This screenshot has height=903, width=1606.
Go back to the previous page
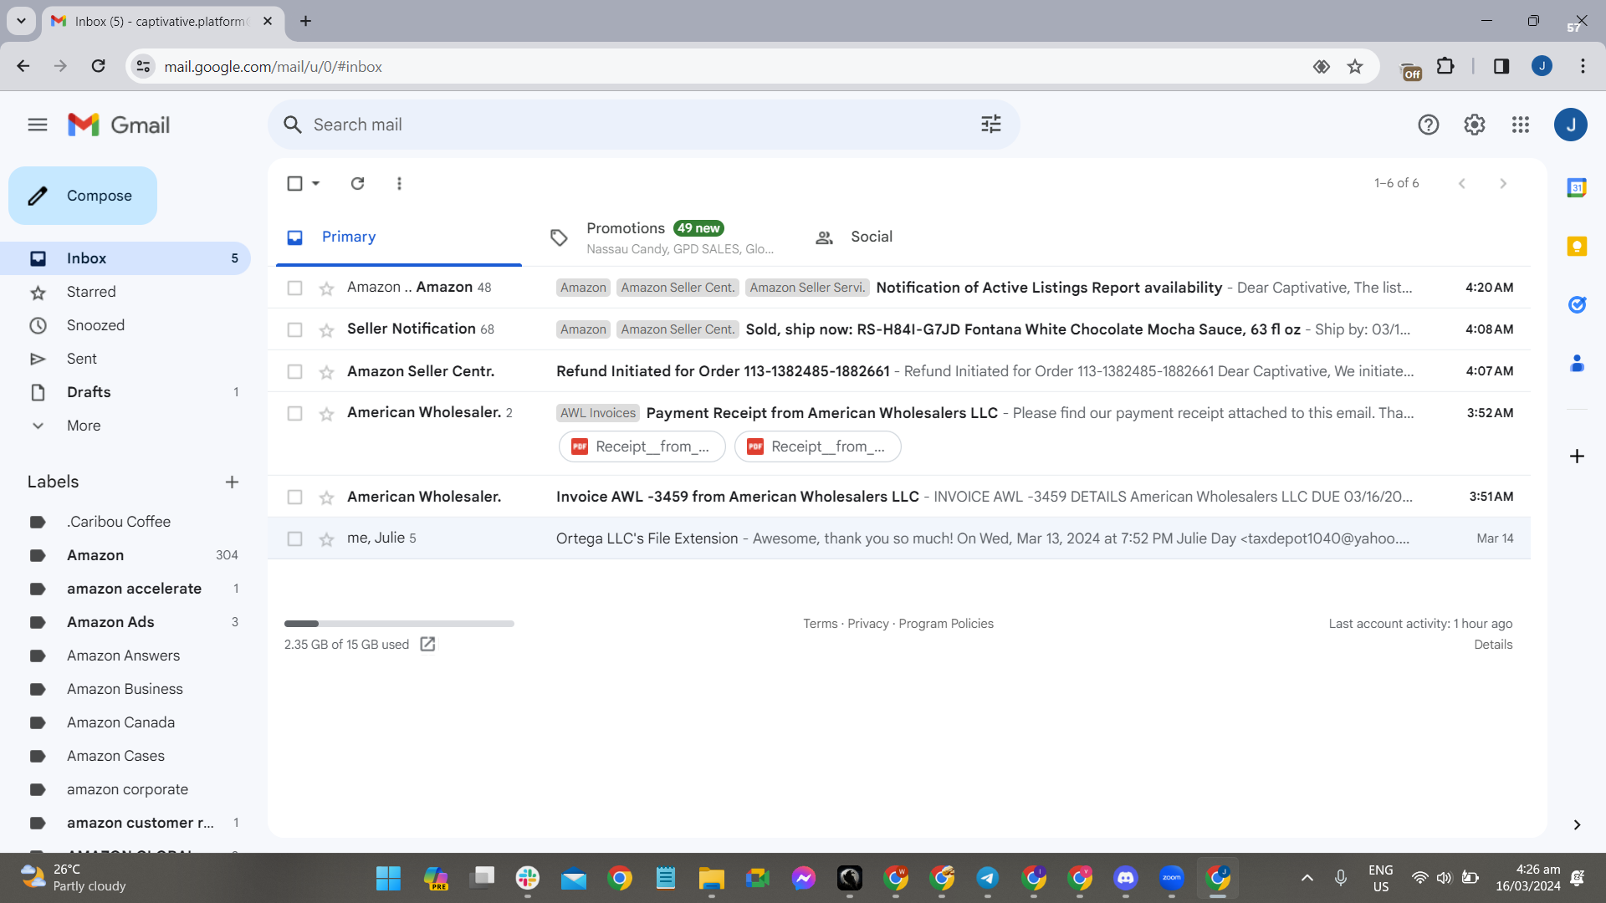coord(23,66)
